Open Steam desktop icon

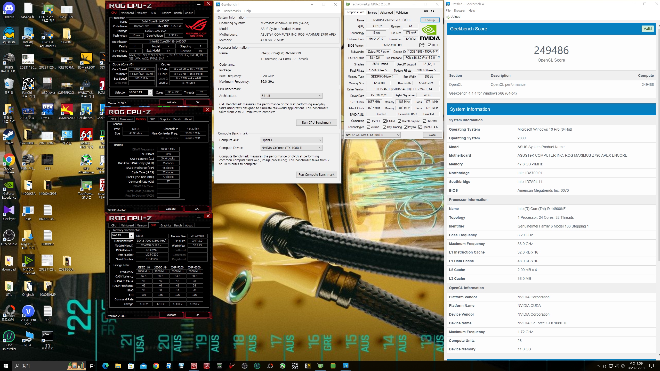coord(9,137)
